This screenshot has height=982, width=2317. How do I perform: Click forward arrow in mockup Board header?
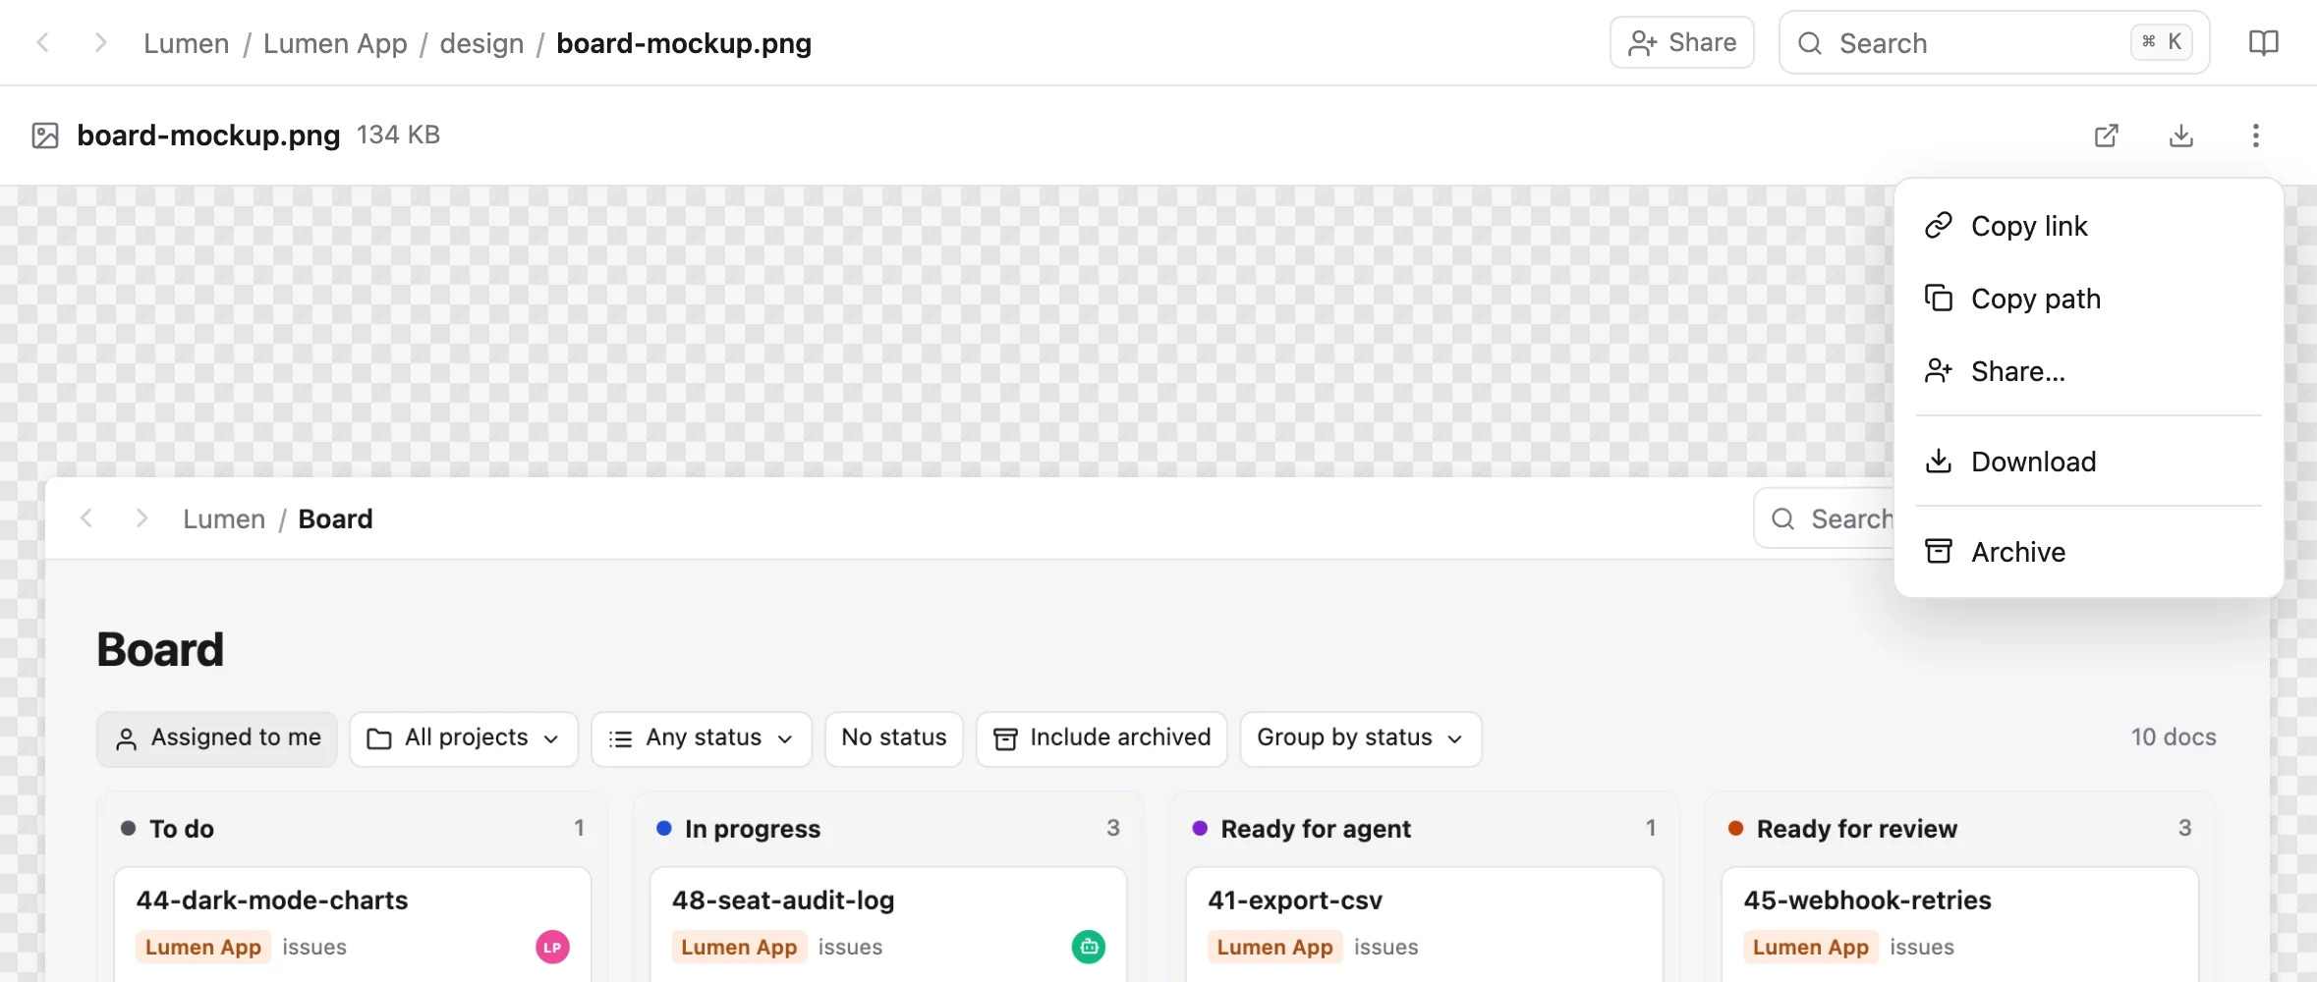click(141, 518)
